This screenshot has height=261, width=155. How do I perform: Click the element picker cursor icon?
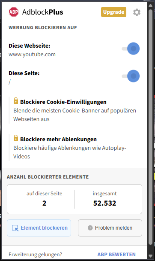[15, 228]
